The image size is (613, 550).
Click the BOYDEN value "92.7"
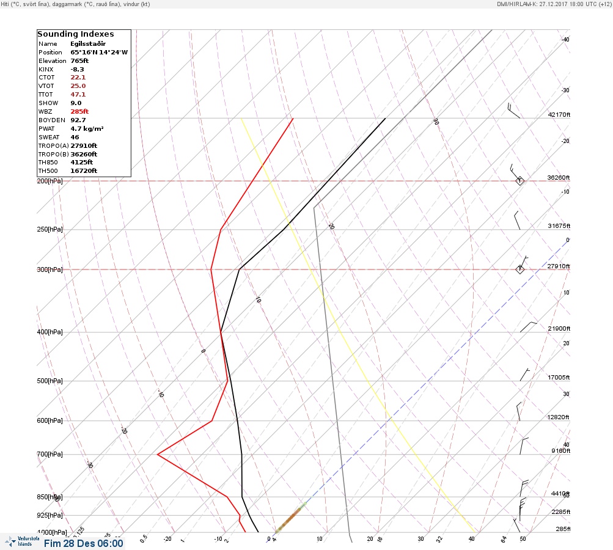pos(78,120)
